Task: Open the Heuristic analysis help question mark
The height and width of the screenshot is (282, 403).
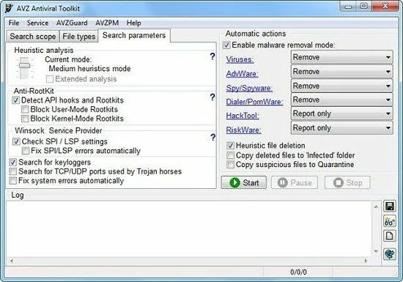Action: click(x=212, y=56)
